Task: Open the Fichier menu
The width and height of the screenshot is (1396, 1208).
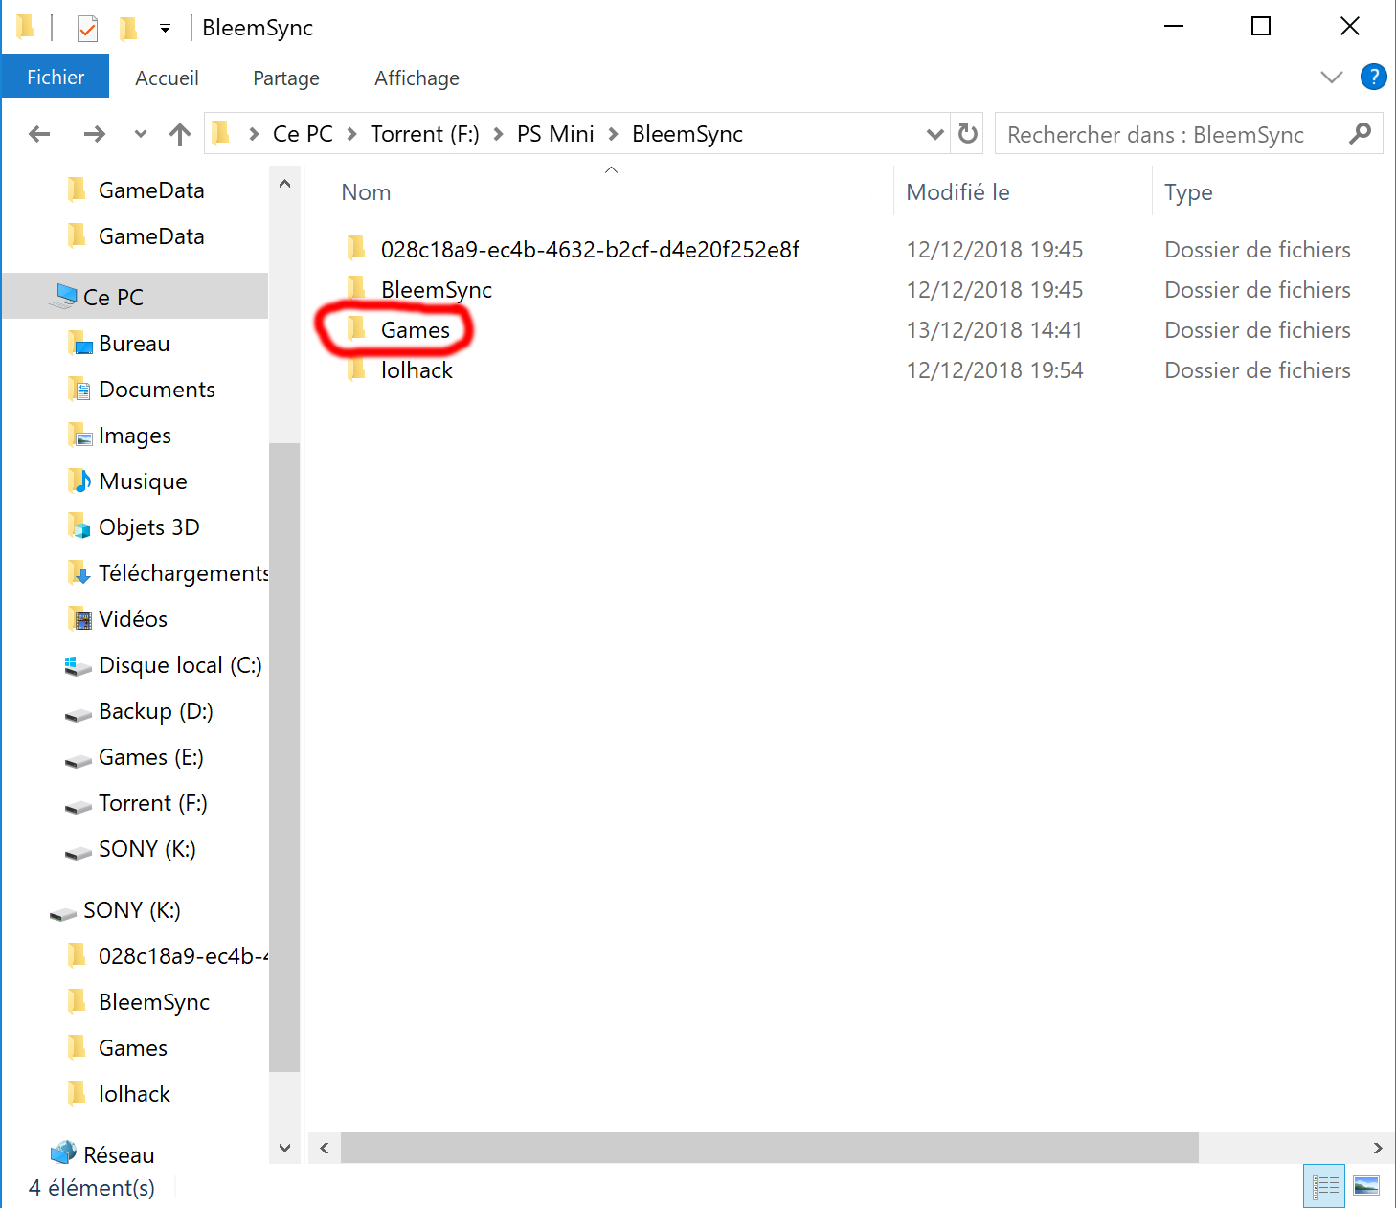Action: (x=56, y=78)
